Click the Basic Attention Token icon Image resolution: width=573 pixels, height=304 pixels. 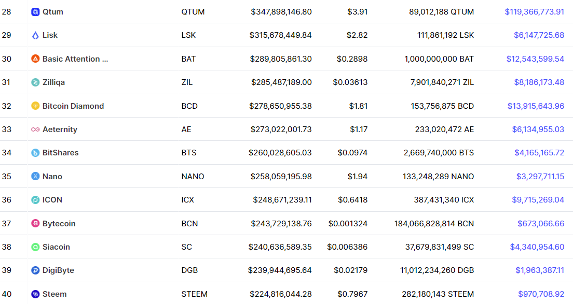(35, 59)
